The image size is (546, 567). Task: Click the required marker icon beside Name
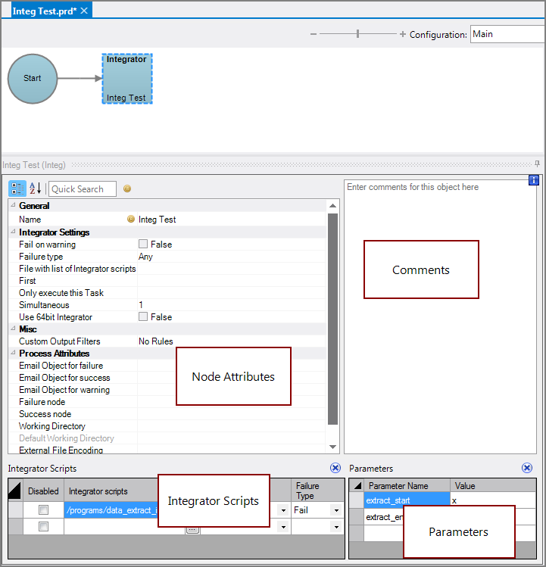131,219
